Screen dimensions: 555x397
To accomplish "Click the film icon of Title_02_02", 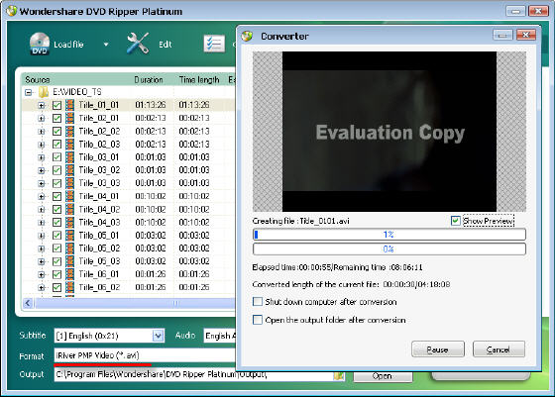I will click(x=70, y=131).
